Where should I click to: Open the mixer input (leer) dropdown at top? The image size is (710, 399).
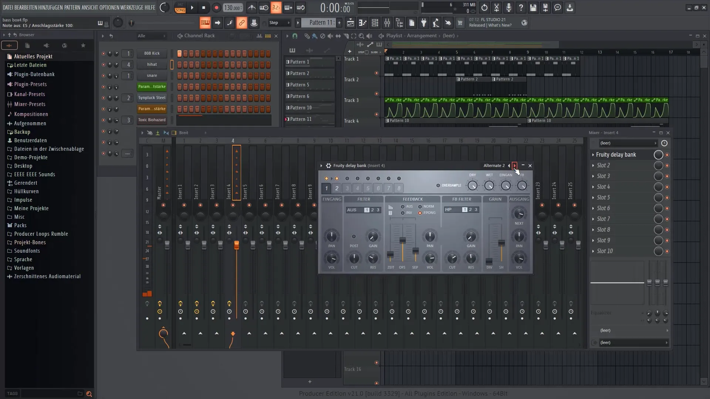coord(628,143)
